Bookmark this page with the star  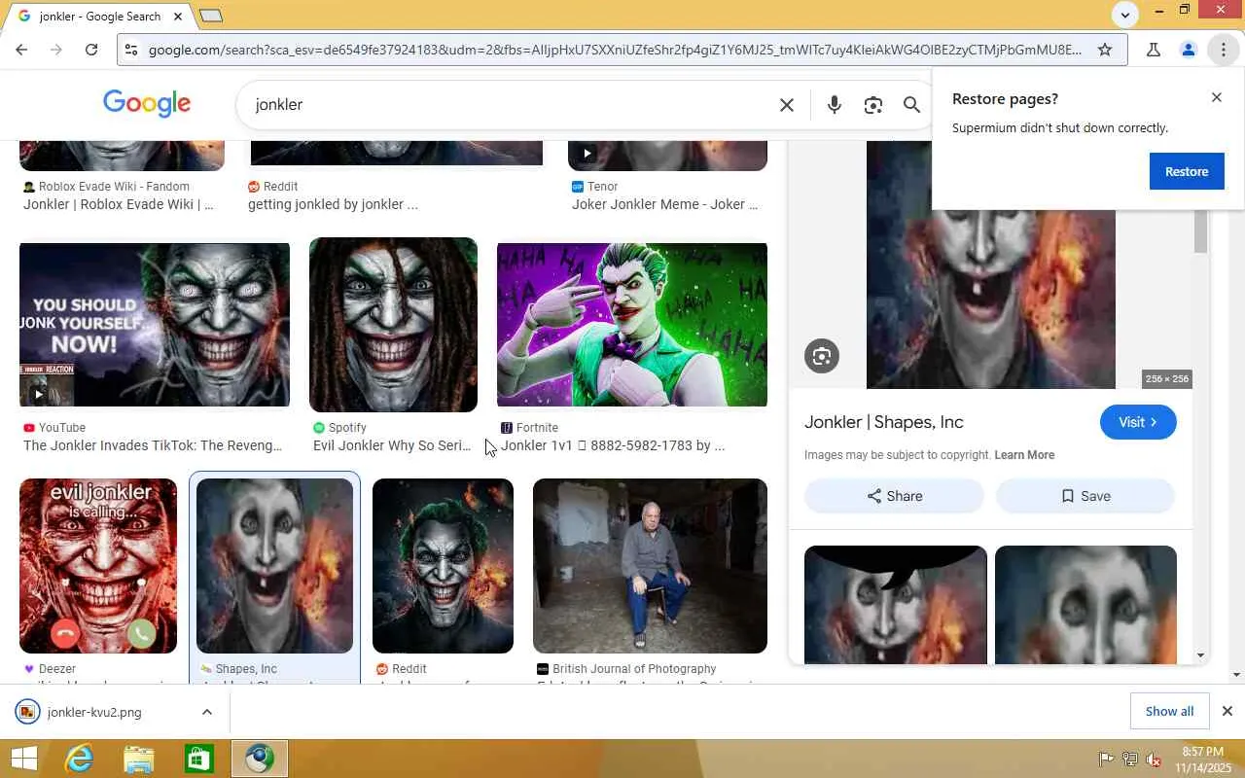point(1105,50)
